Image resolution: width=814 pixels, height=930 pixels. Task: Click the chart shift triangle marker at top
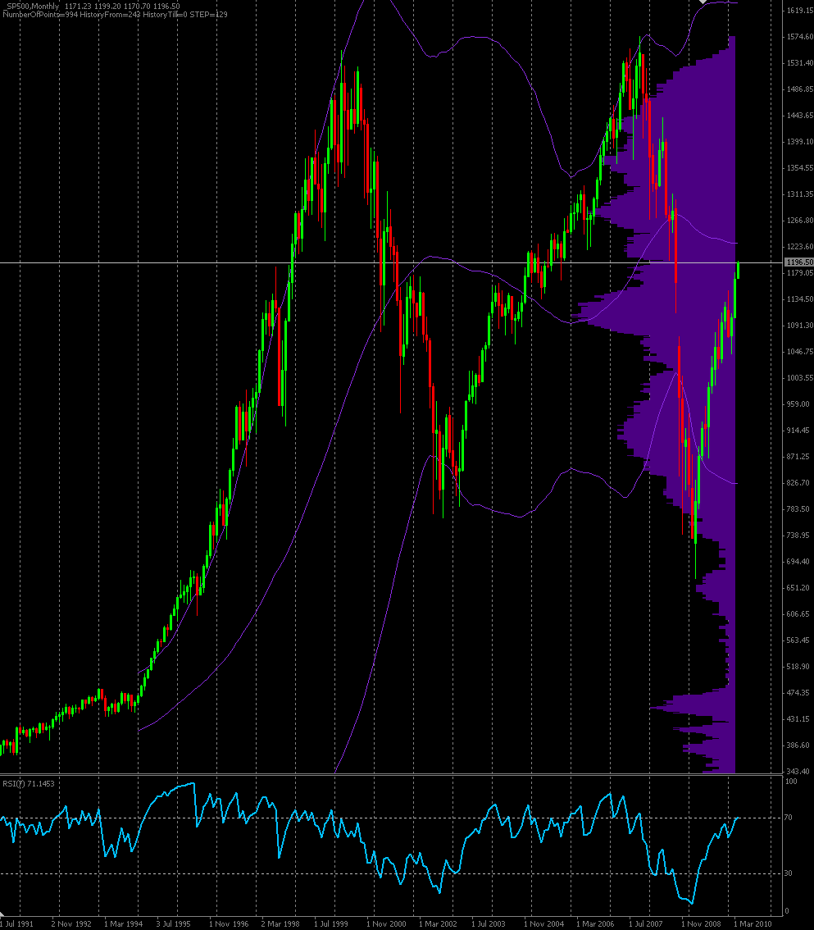702,2
